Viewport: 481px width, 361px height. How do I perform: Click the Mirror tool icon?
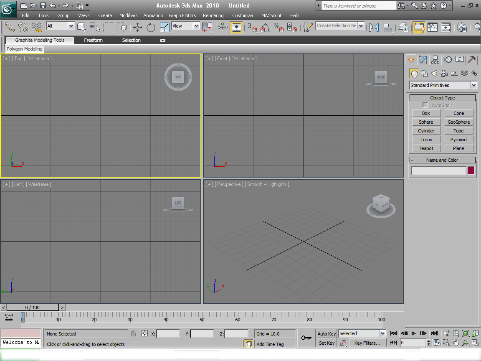point(374,27)
